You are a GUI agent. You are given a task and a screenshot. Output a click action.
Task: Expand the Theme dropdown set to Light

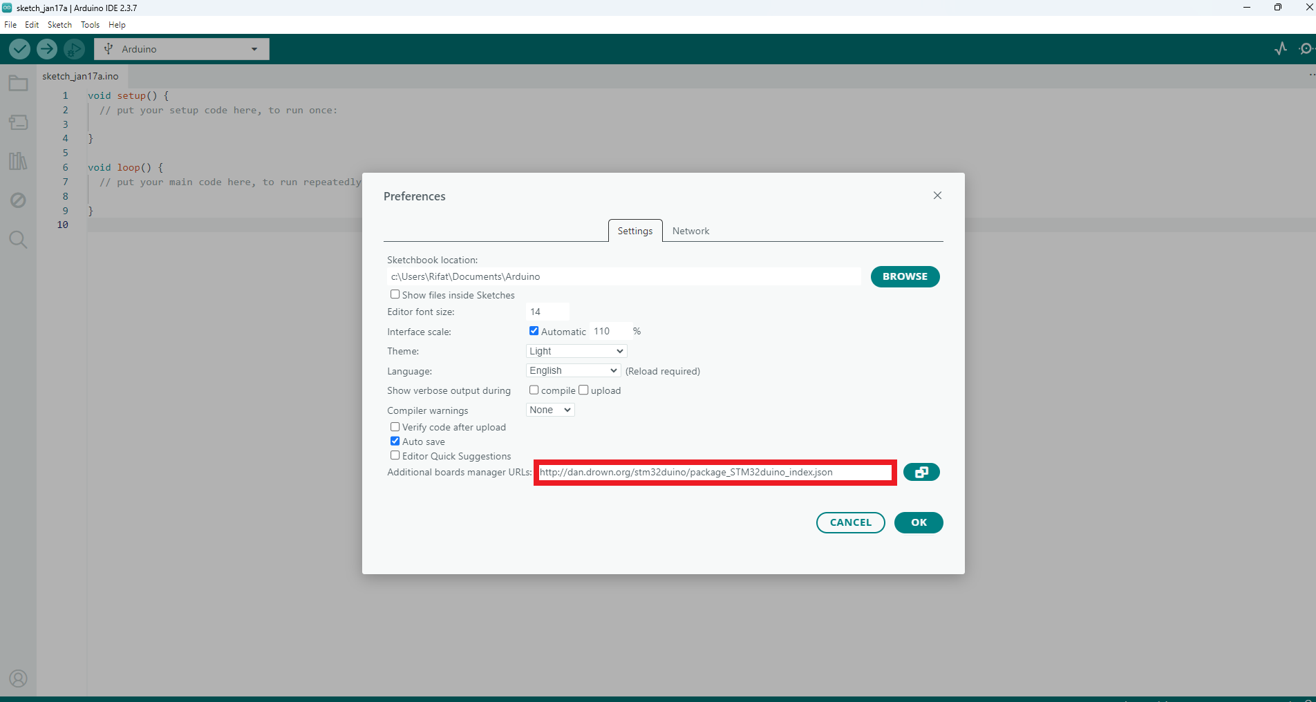pos(576,351)
